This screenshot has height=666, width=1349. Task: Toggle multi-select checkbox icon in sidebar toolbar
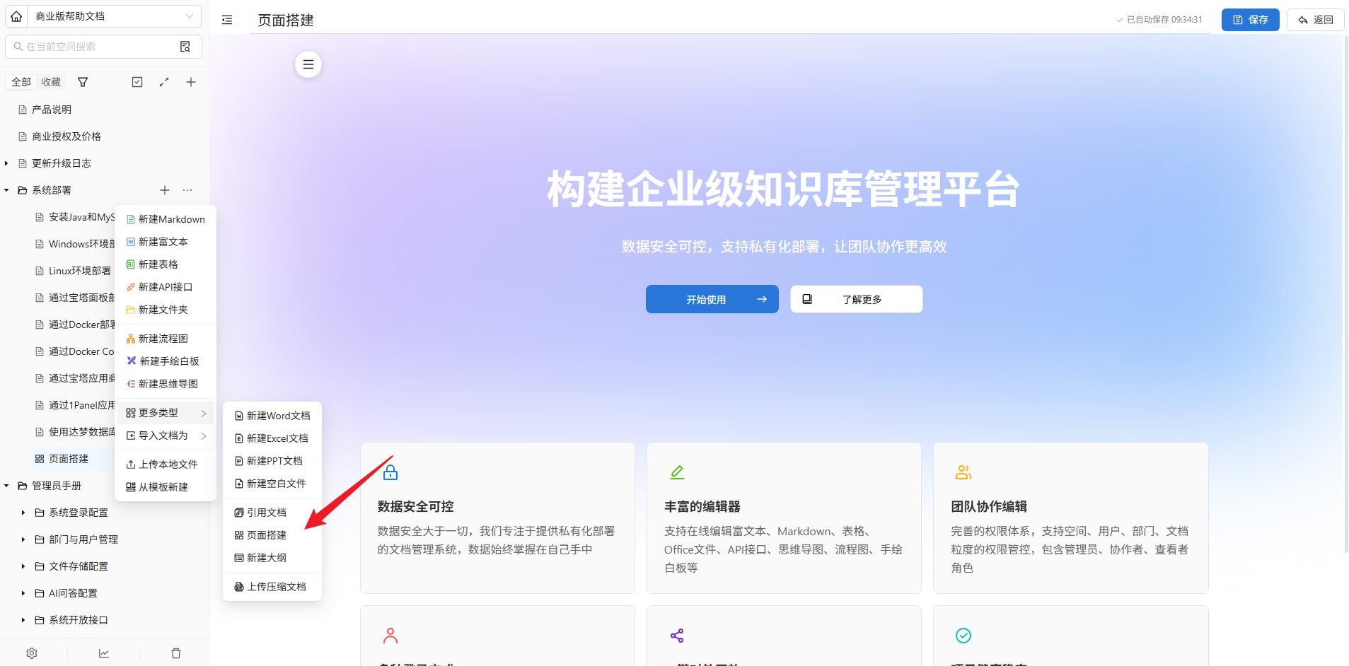click(137, 82)
